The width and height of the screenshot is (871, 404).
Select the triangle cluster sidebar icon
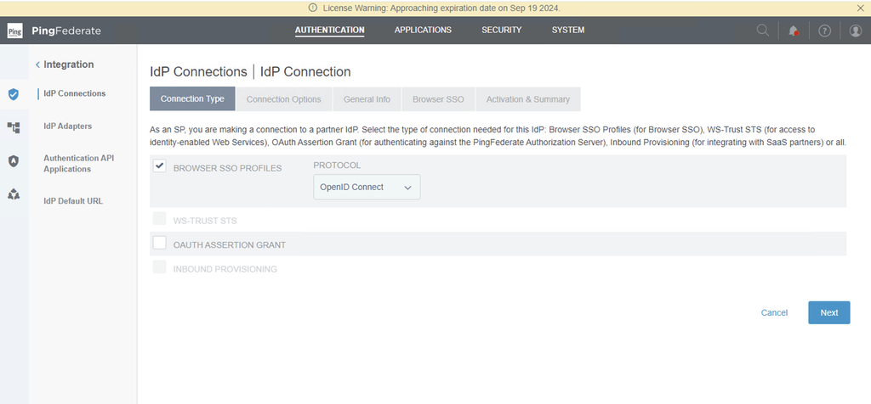pos(14,194)
